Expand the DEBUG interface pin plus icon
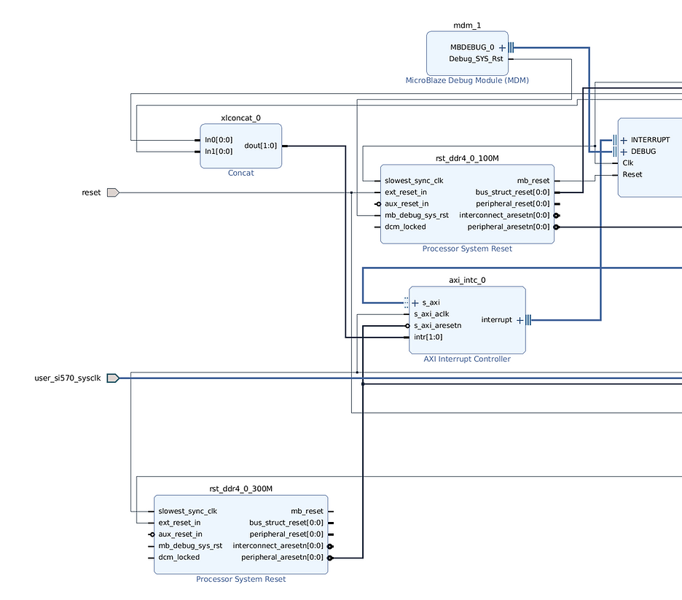The image size is (682, 600). pos(624,152)
